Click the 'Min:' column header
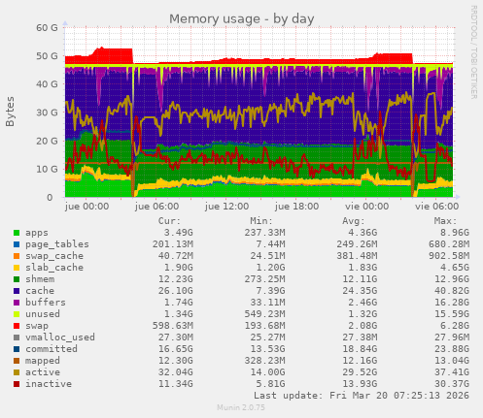The width and height of the screenshot is (483, 418). click(261, 221)
